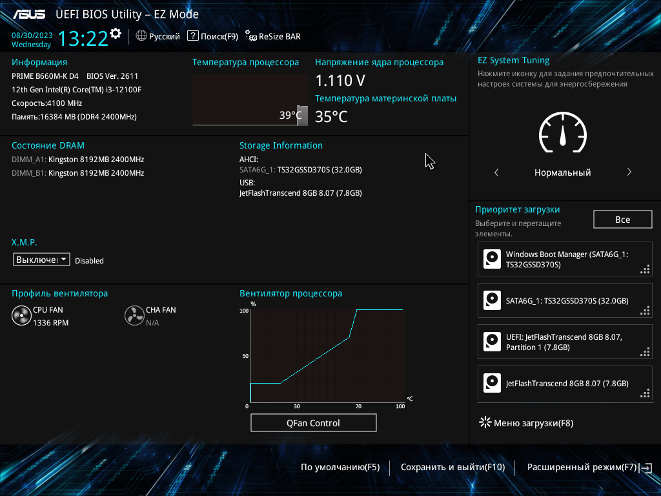Click disk icon of UEFI JetFlashTranscend Partition 1
The width and height of the screenshot is (661, 496).
(492, 342)
